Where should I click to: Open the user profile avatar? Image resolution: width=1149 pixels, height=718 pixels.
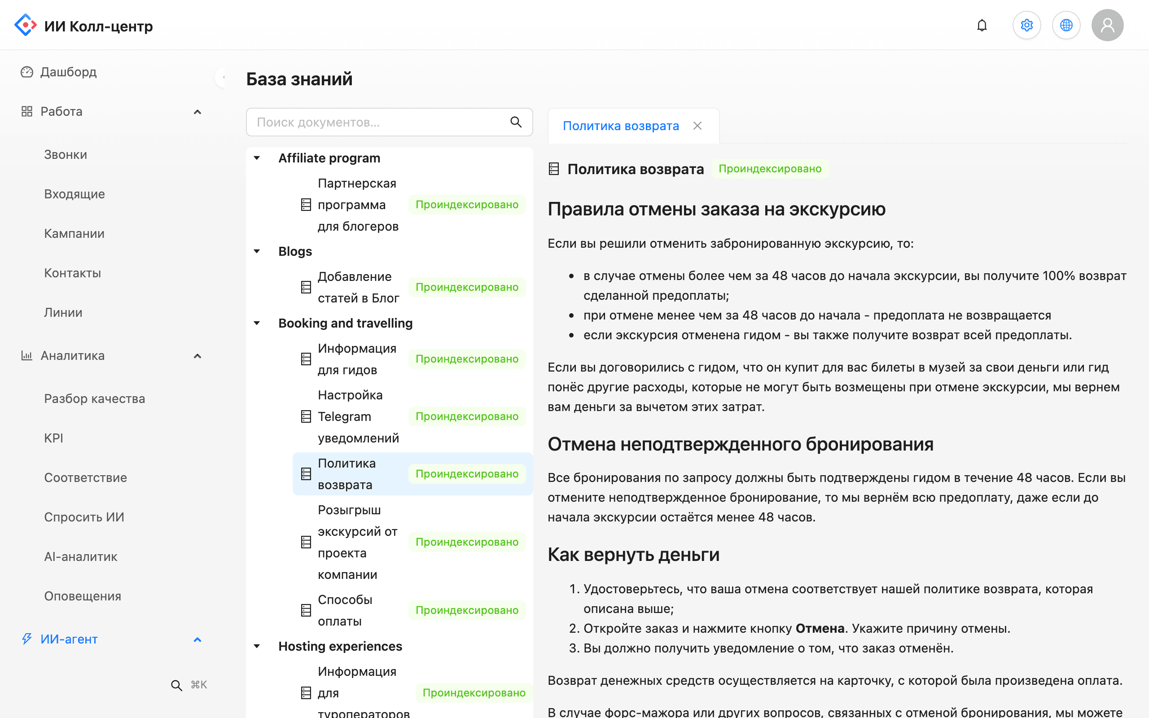click(1107, 25)
